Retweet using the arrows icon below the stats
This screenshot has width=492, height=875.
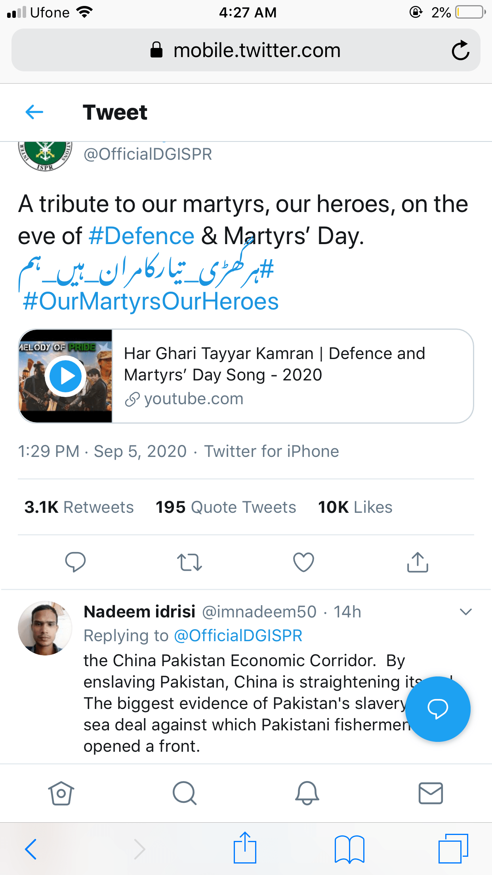[x=189, y=562]
